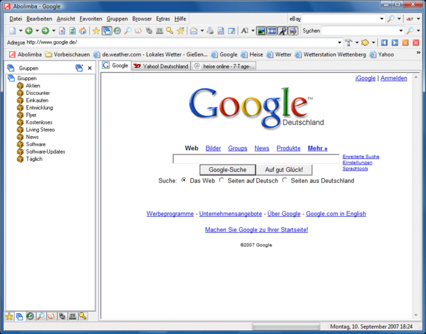The height and width of the screenshot is (334, 426).
Task: Click the magnifier search icon in top toolbar
Action: [127, 31]
